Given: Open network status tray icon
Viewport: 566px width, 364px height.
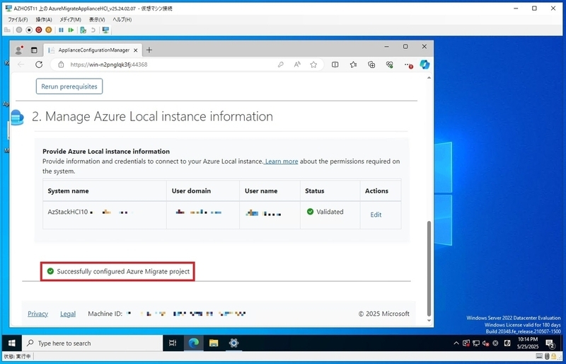Looking at the screenshot, I should 476,343.
